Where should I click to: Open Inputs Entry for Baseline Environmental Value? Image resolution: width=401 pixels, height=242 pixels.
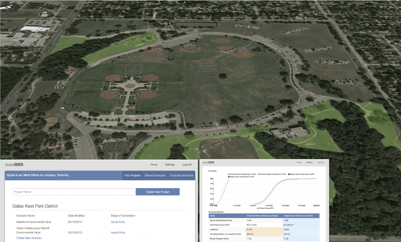pyautogui.click(x=118, y=221)
